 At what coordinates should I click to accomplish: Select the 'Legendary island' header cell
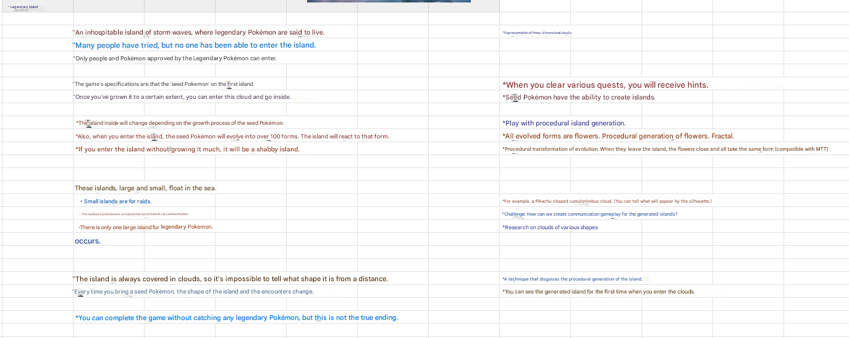(23, 7)
